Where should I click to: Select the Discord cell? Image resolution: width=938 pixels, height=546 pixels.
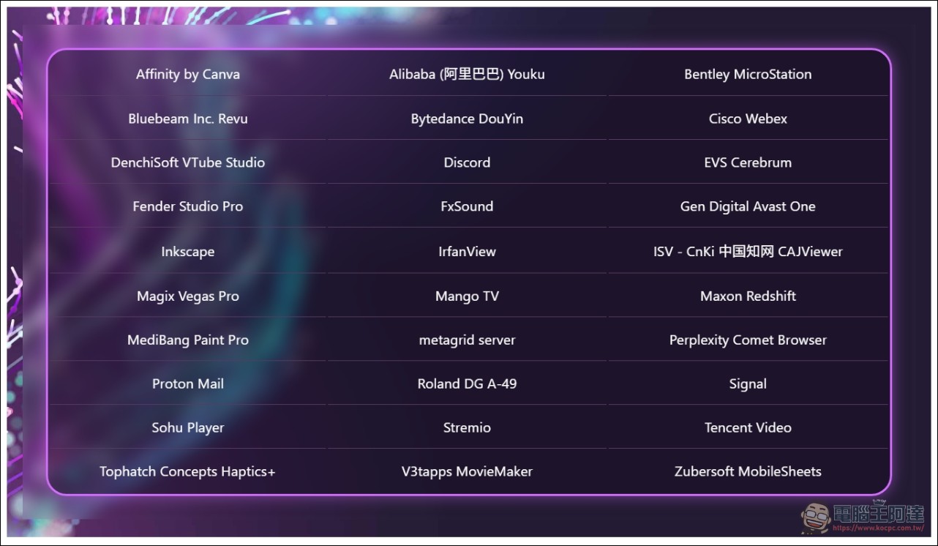(467, 162)
